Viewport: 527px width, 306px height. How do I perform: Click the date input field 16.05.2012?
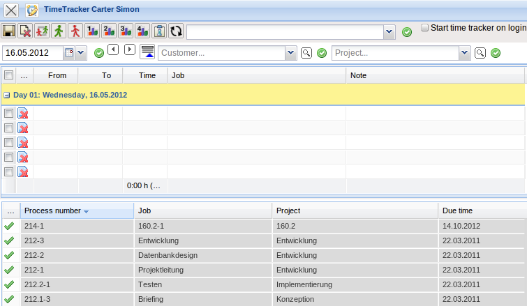[x=33, y=53]
